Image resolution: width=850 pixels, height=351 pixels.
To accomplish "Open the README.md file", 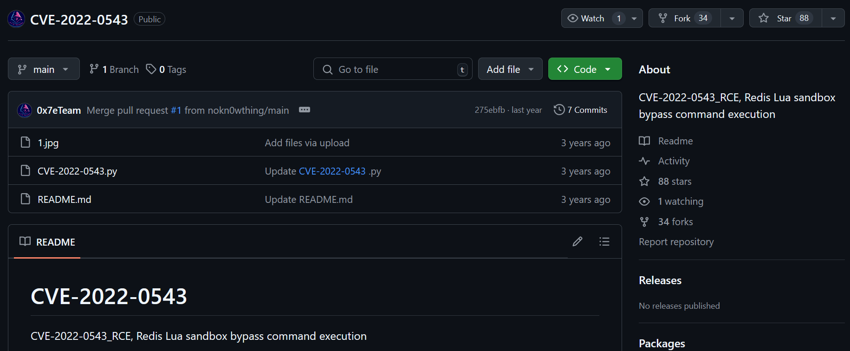I will 65,200.
